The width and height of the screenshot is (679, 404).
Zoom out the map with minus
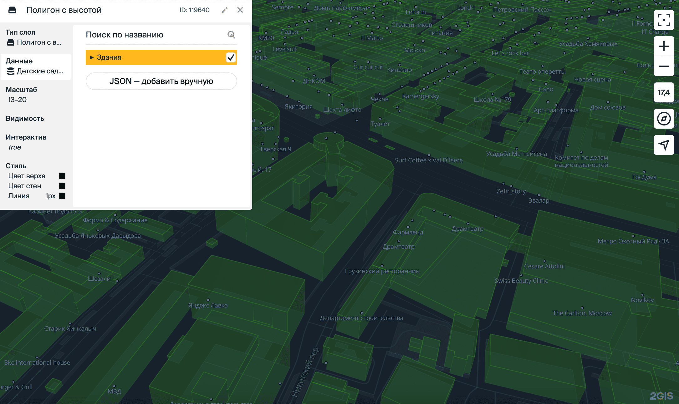click(x=664, y=66)
